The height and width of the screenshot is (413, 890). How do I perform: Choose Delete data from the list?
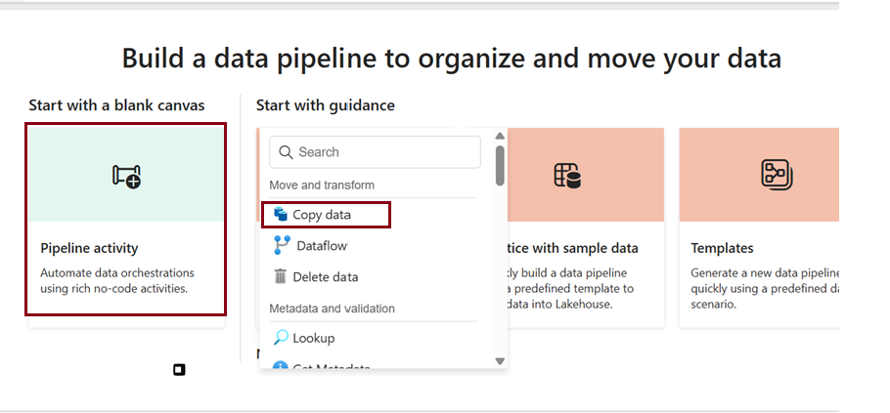pos(327,276)
